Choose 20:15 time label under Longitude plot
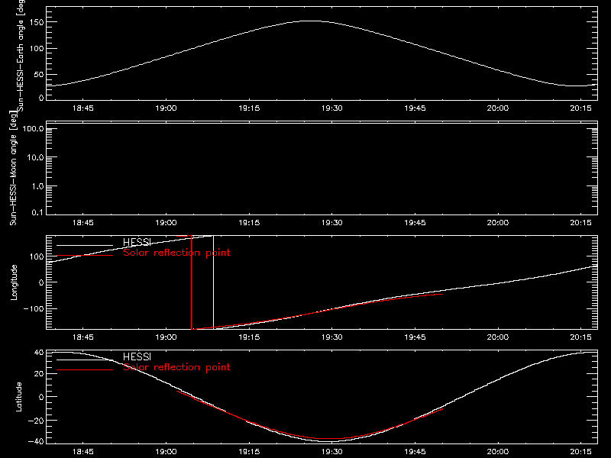This screenshot has height=458, width=611. [x=580, y=337]
